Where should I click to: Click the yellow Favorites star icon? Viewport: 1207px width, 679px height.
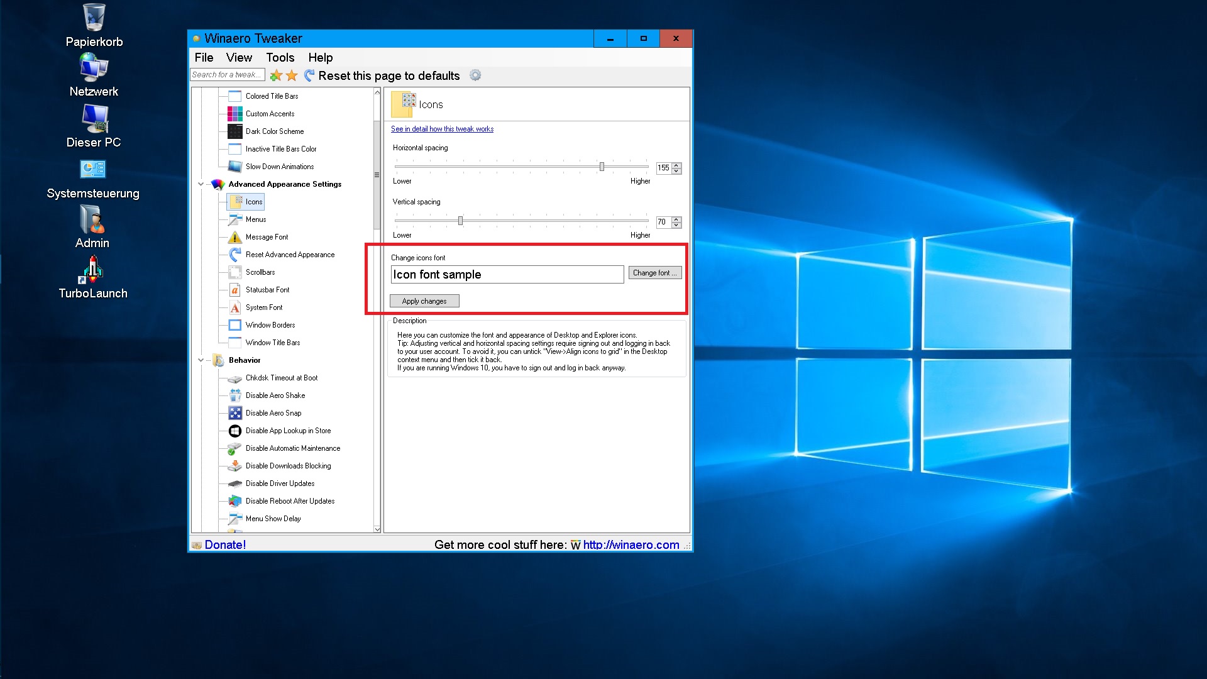292,76
